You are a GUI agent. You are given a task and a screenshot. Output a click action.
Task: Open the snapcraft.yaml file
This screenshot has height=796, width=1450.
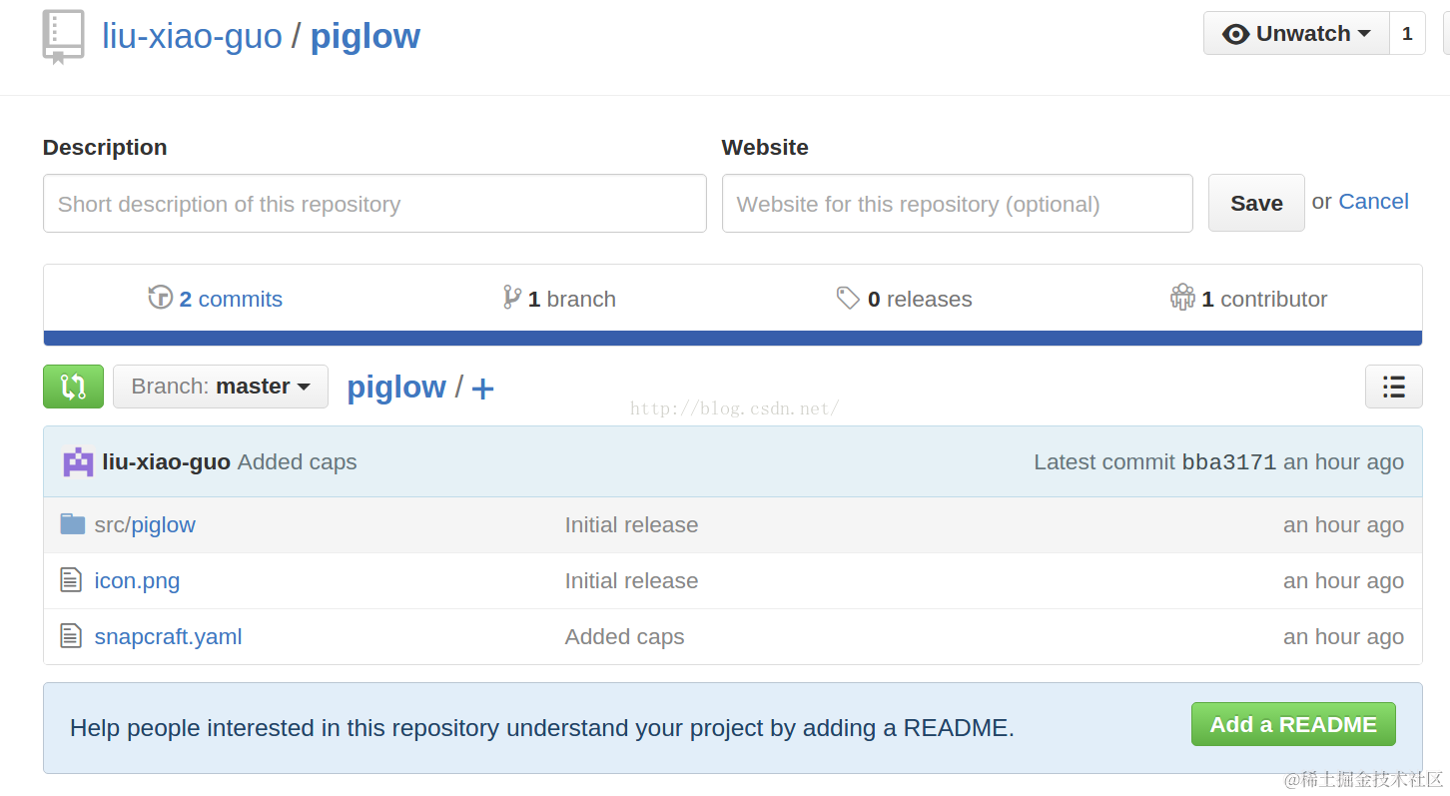(x=168, y=636)
